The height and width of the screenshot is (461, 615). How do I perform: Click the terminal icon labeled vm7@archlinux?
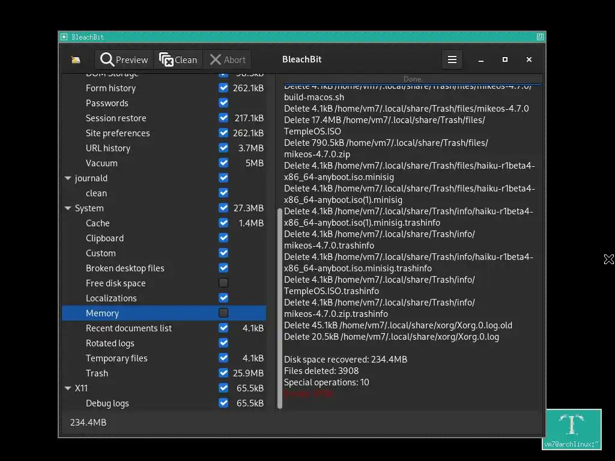[x=572, y=429]
